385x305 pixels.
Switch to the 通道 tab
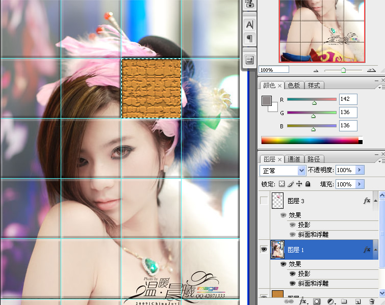[294, 159]
